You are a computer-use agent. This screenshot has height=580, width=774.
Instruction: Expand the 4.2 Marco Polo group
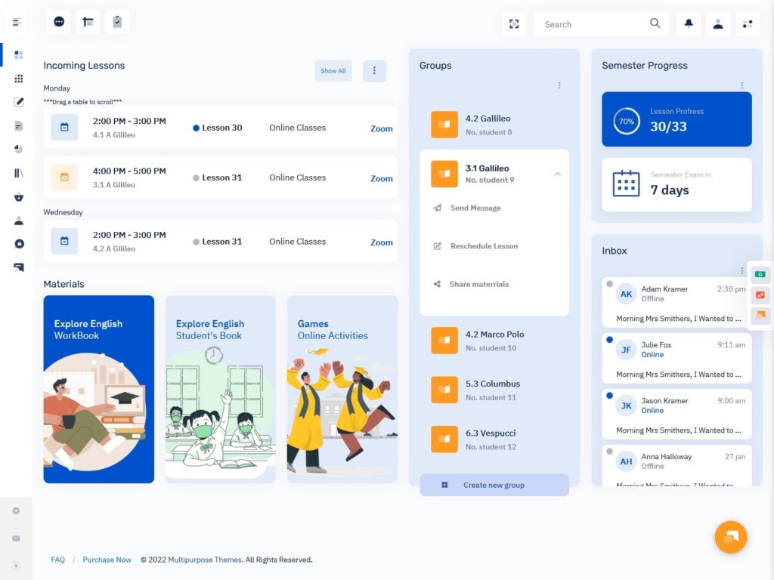pos(494,341)
